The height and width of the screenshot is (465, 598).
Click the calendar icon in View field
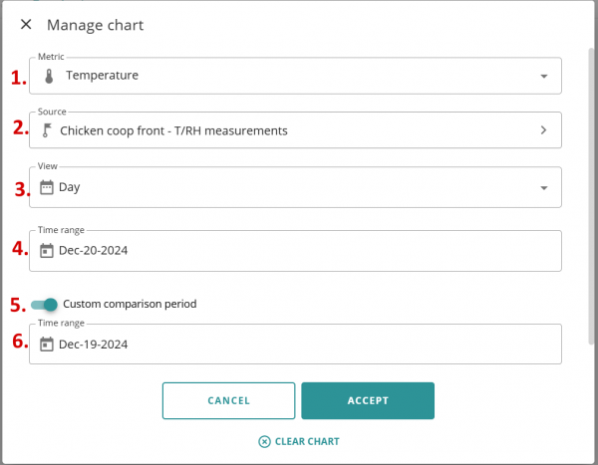[47, 187]
